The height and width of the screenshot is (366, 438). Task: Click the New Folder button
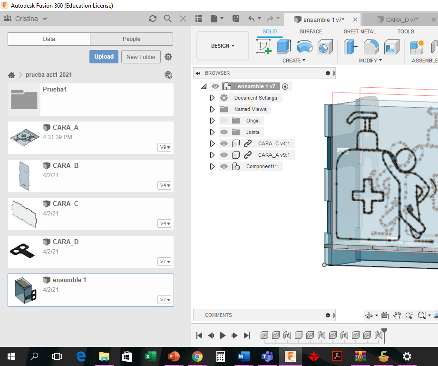[141, 57]
